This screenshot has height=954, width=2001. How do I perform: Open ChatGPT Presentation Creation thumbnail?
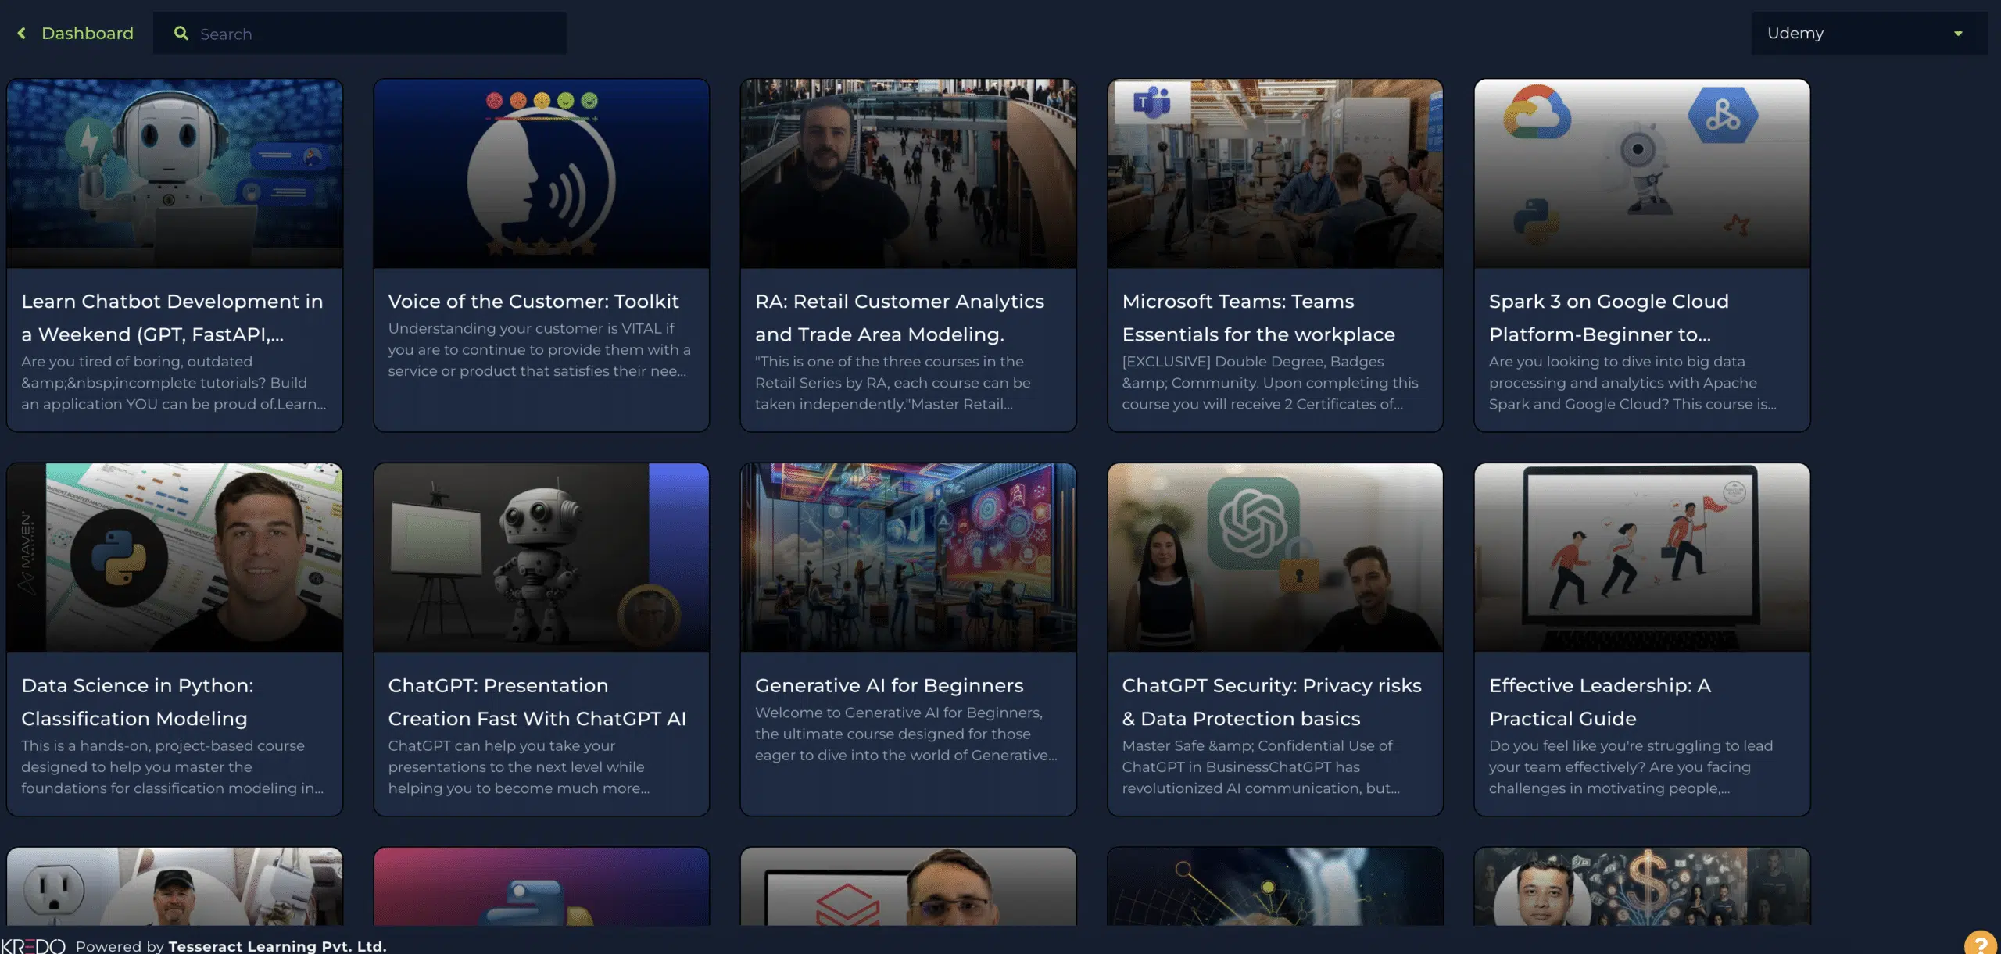click(542, 558)
